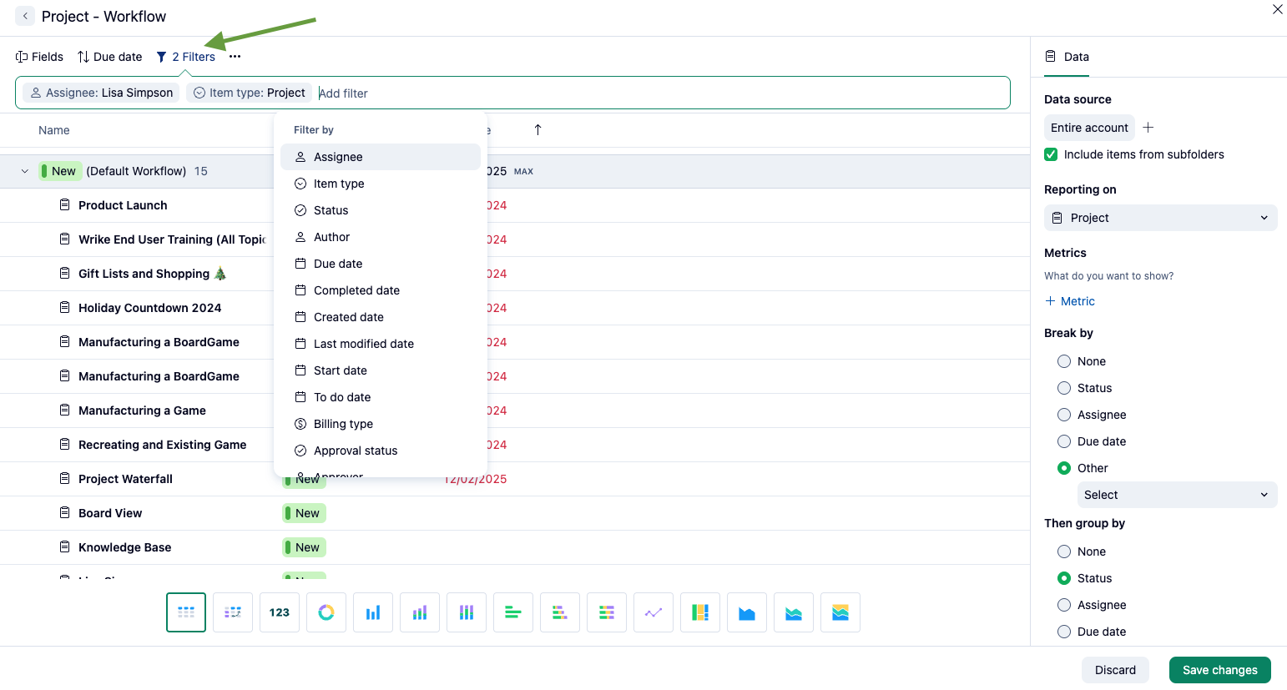Choose Author in the Filter by menu
The height and width of the screenshot is (690, 1287).
[381, 237]
